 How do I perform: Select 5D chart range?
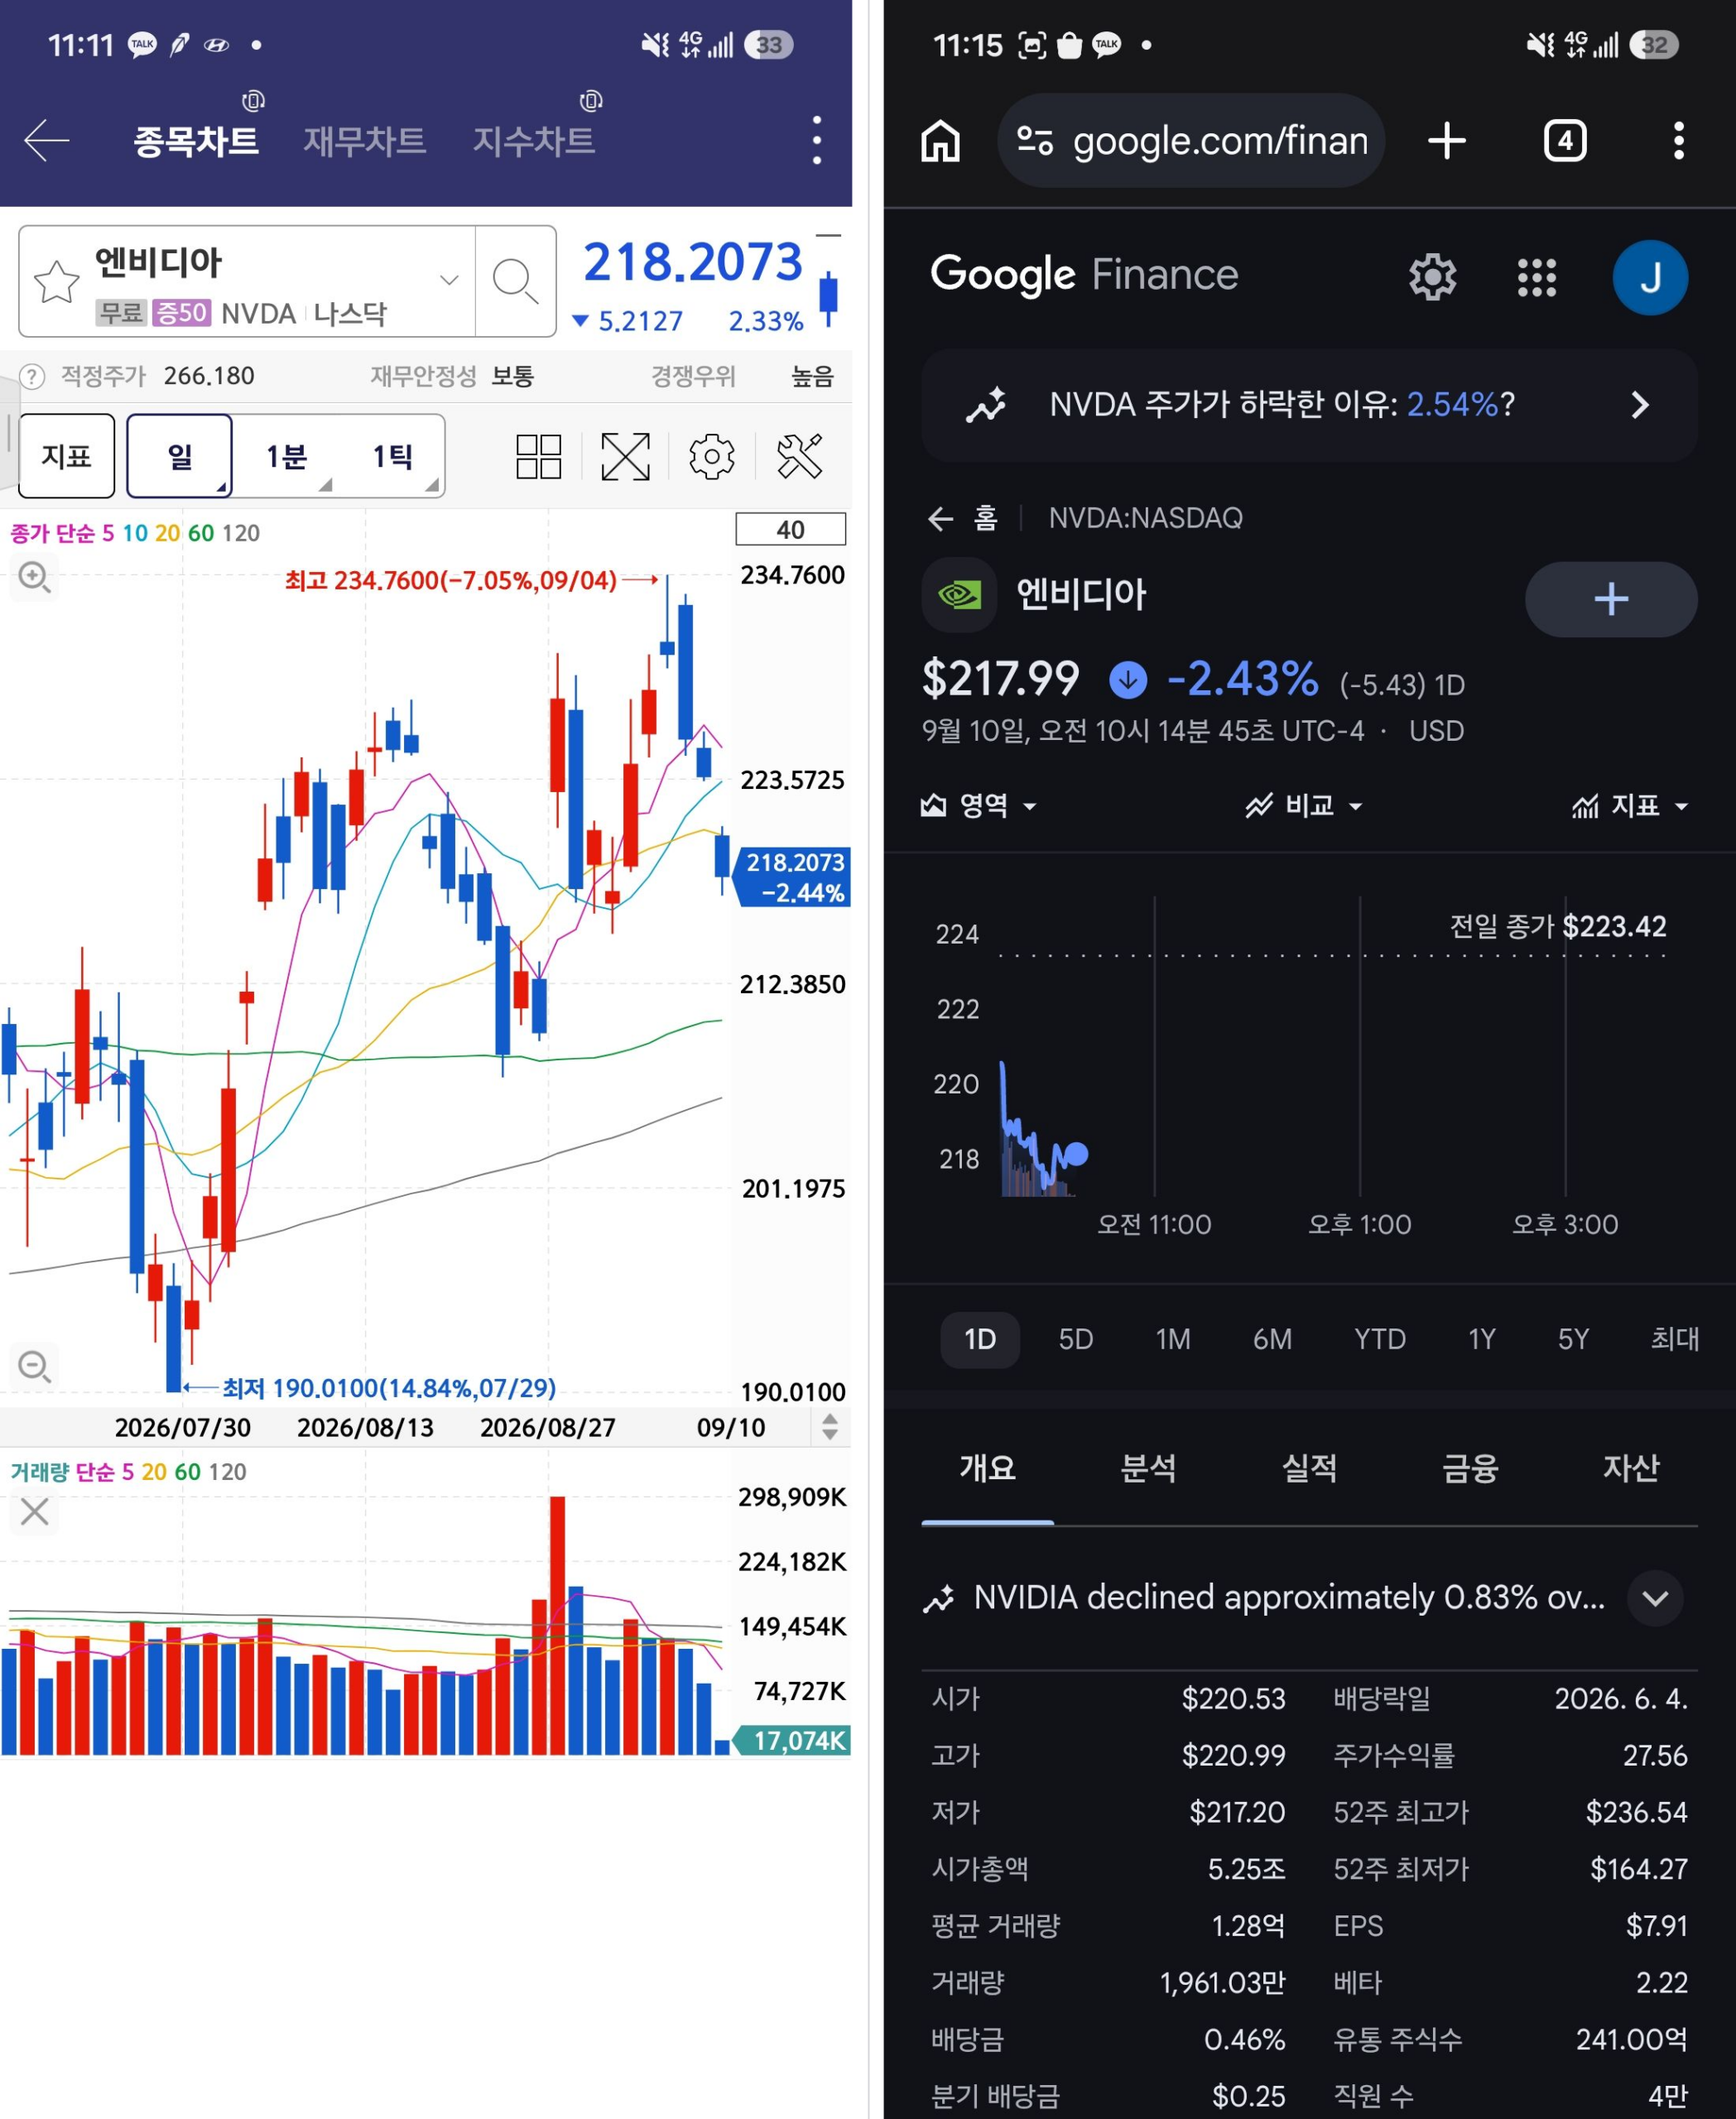(1076, 1339)
